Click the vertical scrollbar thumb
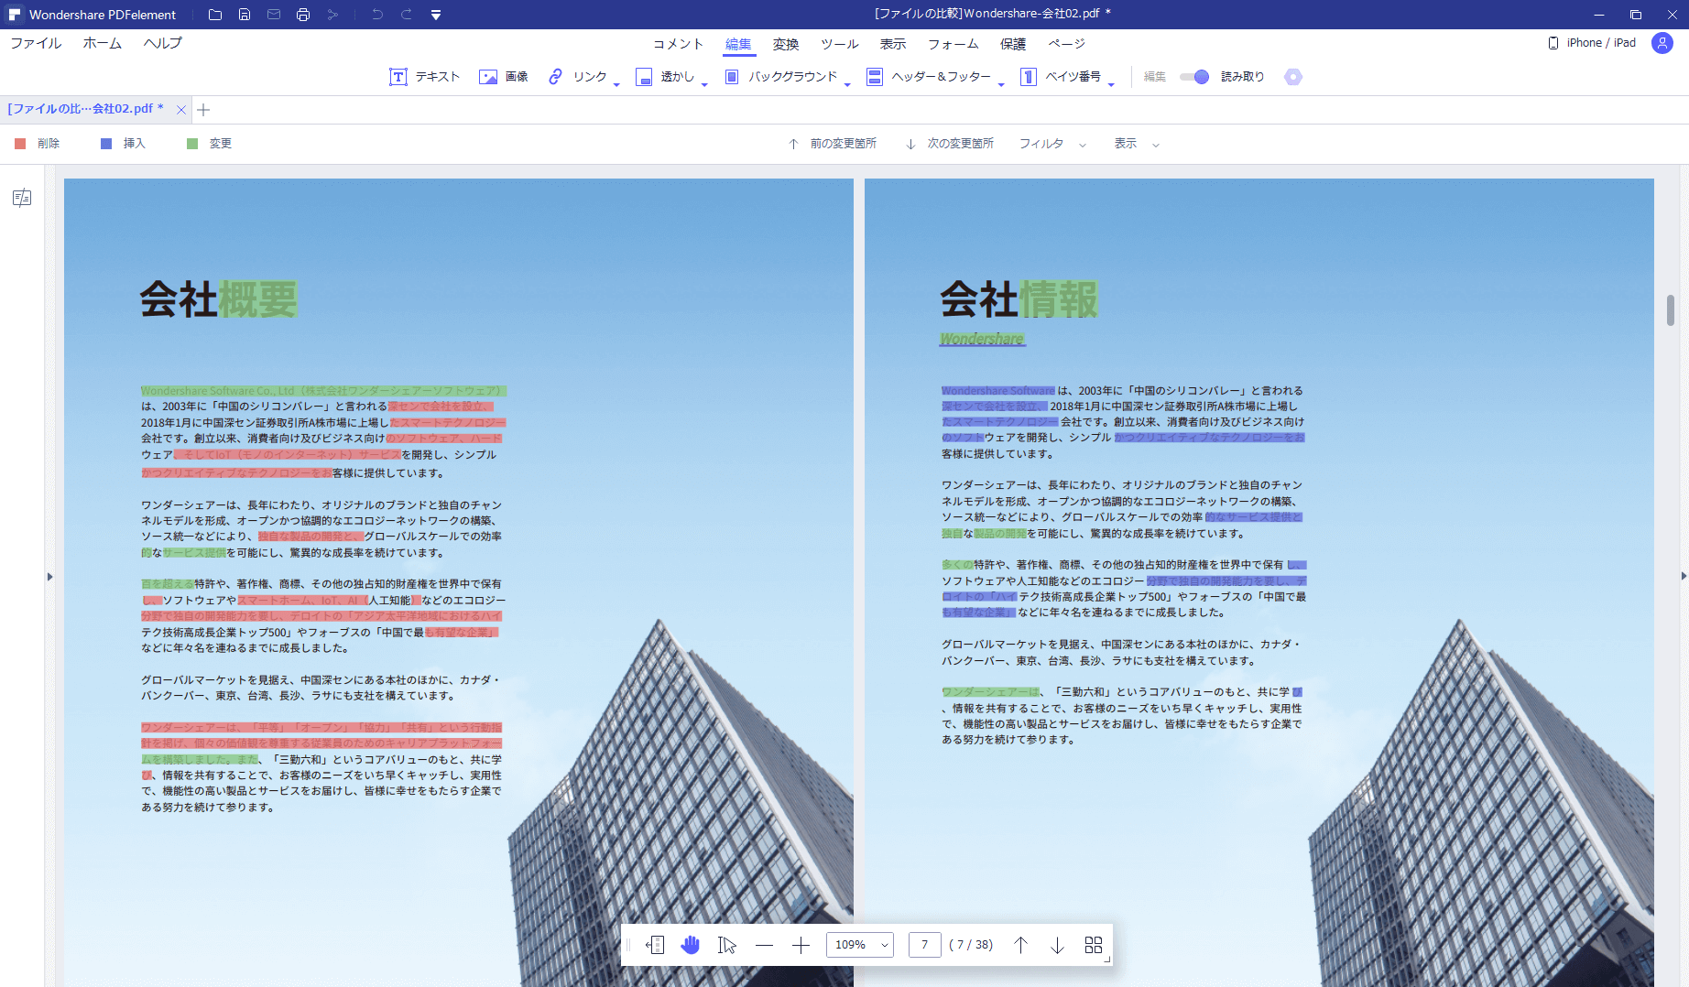 [1671, 309]
